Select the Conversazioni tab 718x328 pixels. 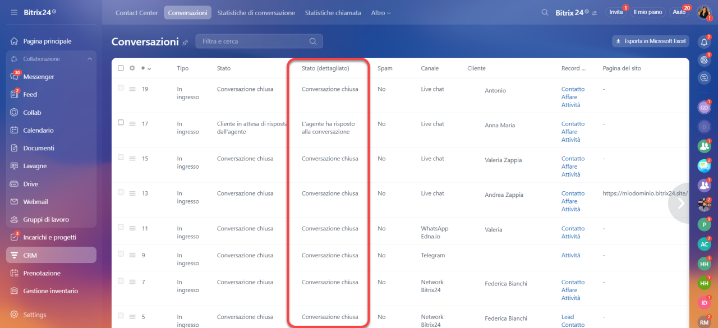pos(188,13)
